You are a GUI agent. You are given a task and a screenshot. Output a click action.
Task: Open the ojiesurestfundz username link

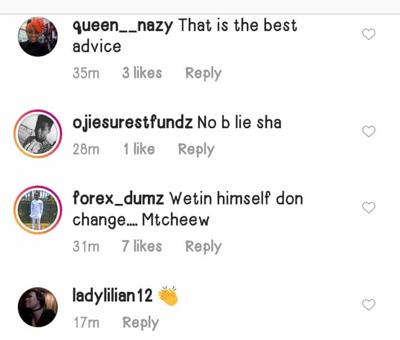pos(132,122)
